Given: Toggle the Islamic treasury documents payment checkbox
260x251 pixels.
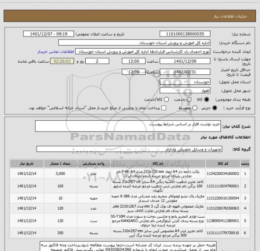Looking at the screenshot, I should [164, 108].
